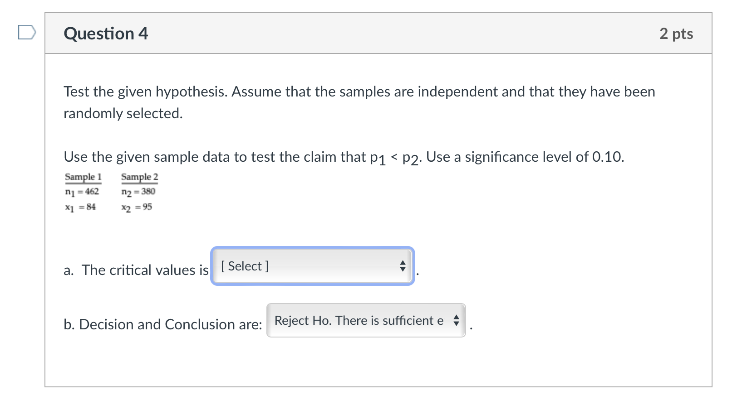Open the critical values [ Select ] dropdown

point(313,266)
